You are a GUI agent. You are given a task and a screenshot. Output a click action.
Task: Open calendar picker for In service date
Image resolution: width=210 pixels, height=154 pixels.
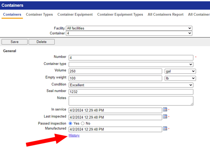click(x=165, y=109)
